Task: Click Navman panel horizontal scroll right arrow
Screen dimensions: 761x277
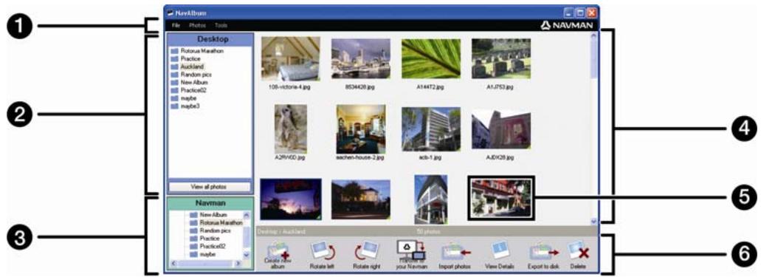Action: coord(238,263)
